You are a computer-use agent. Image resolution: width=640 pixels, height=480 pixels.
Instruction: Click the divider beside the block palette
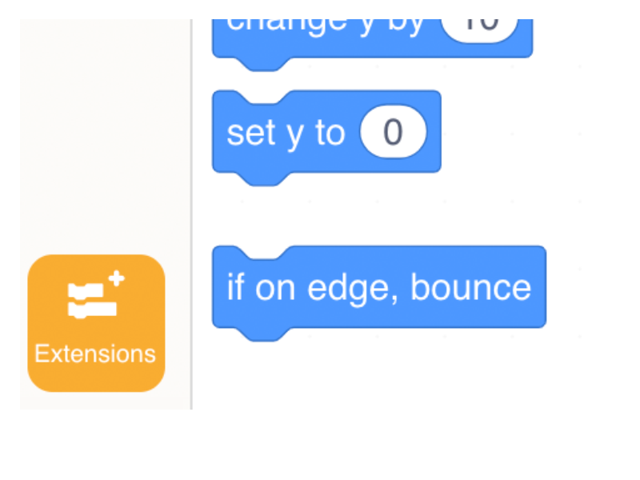(191, 214)
